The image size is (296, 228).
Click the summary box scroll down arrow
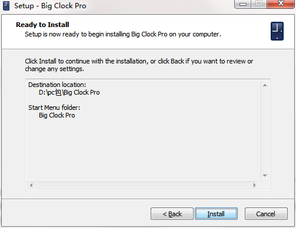coord(265,176)
